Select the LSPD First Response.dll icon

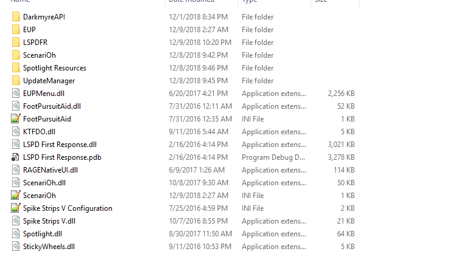coord(16,145)
